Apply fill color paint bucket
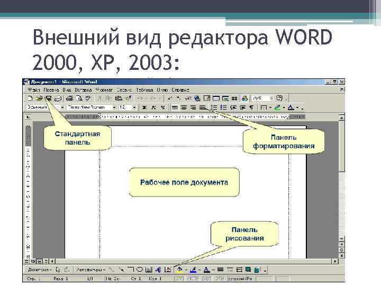The height and width of the screenshot is (286, 381). [x=180, y=270]
